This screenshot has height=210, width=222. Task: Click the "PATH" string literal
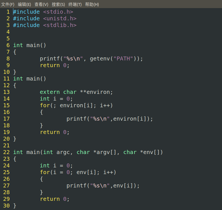click(x=123, y=58)
